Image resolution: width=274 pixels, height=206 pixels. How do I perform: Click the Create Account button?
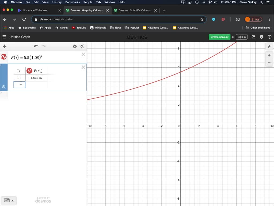point(219,37)
